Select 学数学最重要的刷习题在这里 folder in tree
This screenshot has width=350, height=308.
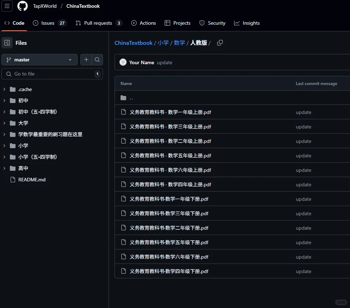click(50, 134)
